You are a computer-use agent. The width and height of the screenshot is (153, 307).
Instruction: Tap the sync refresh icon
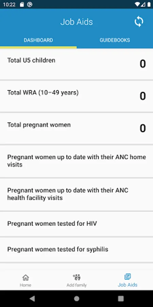pos(139,22)
